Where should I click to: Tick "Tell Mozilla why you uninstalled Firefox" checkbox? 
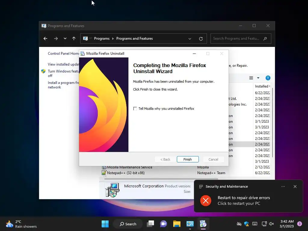pos(135,109)
